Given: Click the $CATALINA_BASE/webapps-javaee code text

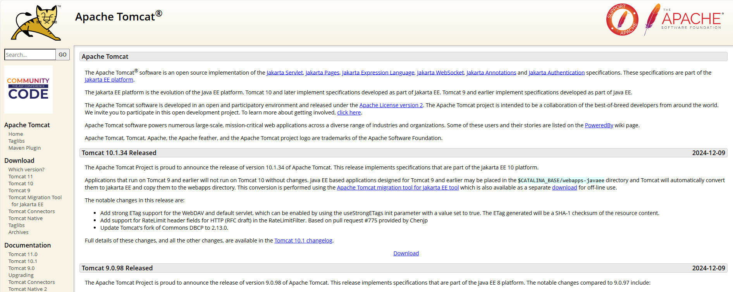Looking at the screenshot, I should pos(561,180).
